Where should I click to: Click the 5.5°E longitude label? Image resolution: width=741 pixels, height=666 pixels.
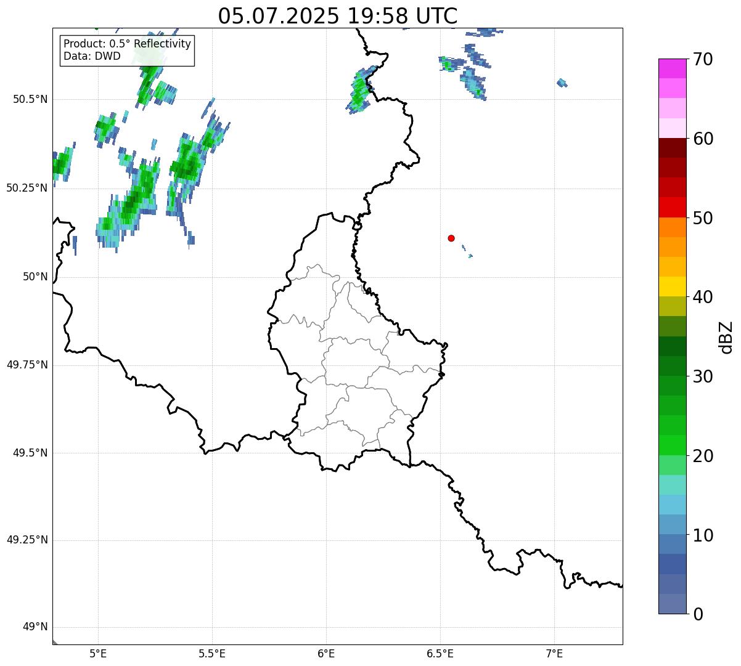tap(212, 653)
